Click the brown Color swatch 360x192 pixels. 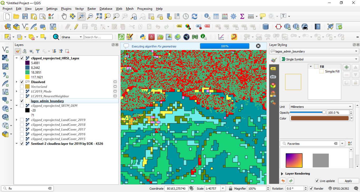[319, 118]
